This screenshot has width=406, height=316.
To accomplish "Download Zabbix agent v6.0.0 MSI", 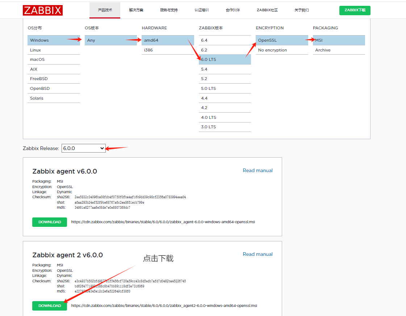I will [50, 222].
